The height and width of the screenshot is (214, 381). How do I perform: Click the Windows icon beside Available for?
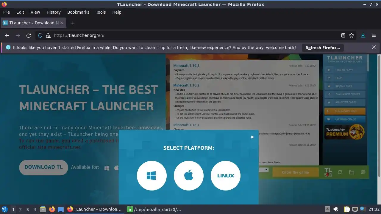click(107, 168)
